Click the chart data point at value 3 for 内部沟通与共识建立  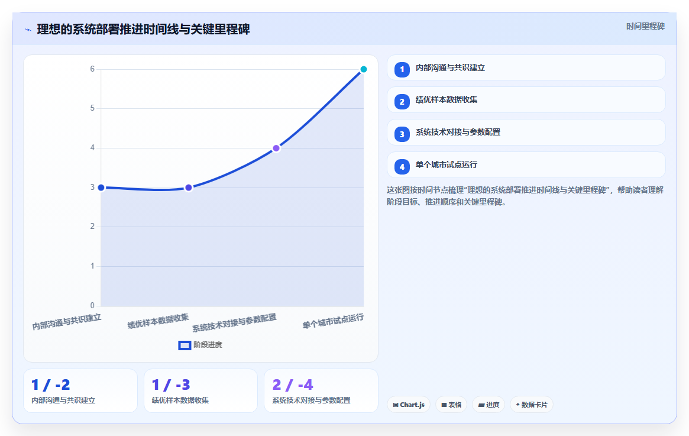(x=101, y=188)
